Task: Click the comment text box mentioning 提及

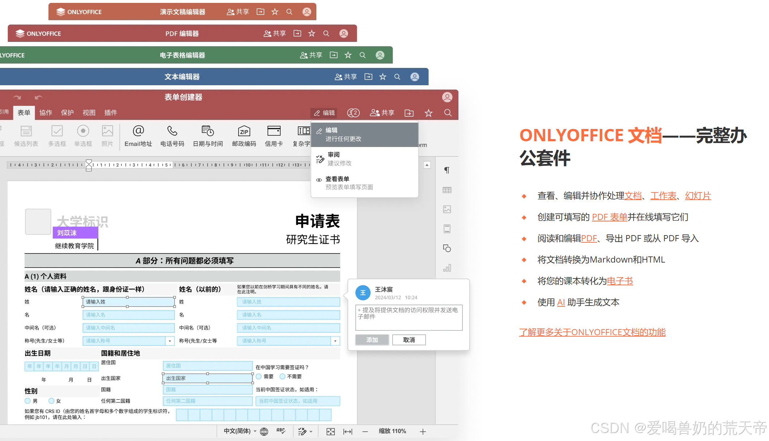Action: (409, 318)
